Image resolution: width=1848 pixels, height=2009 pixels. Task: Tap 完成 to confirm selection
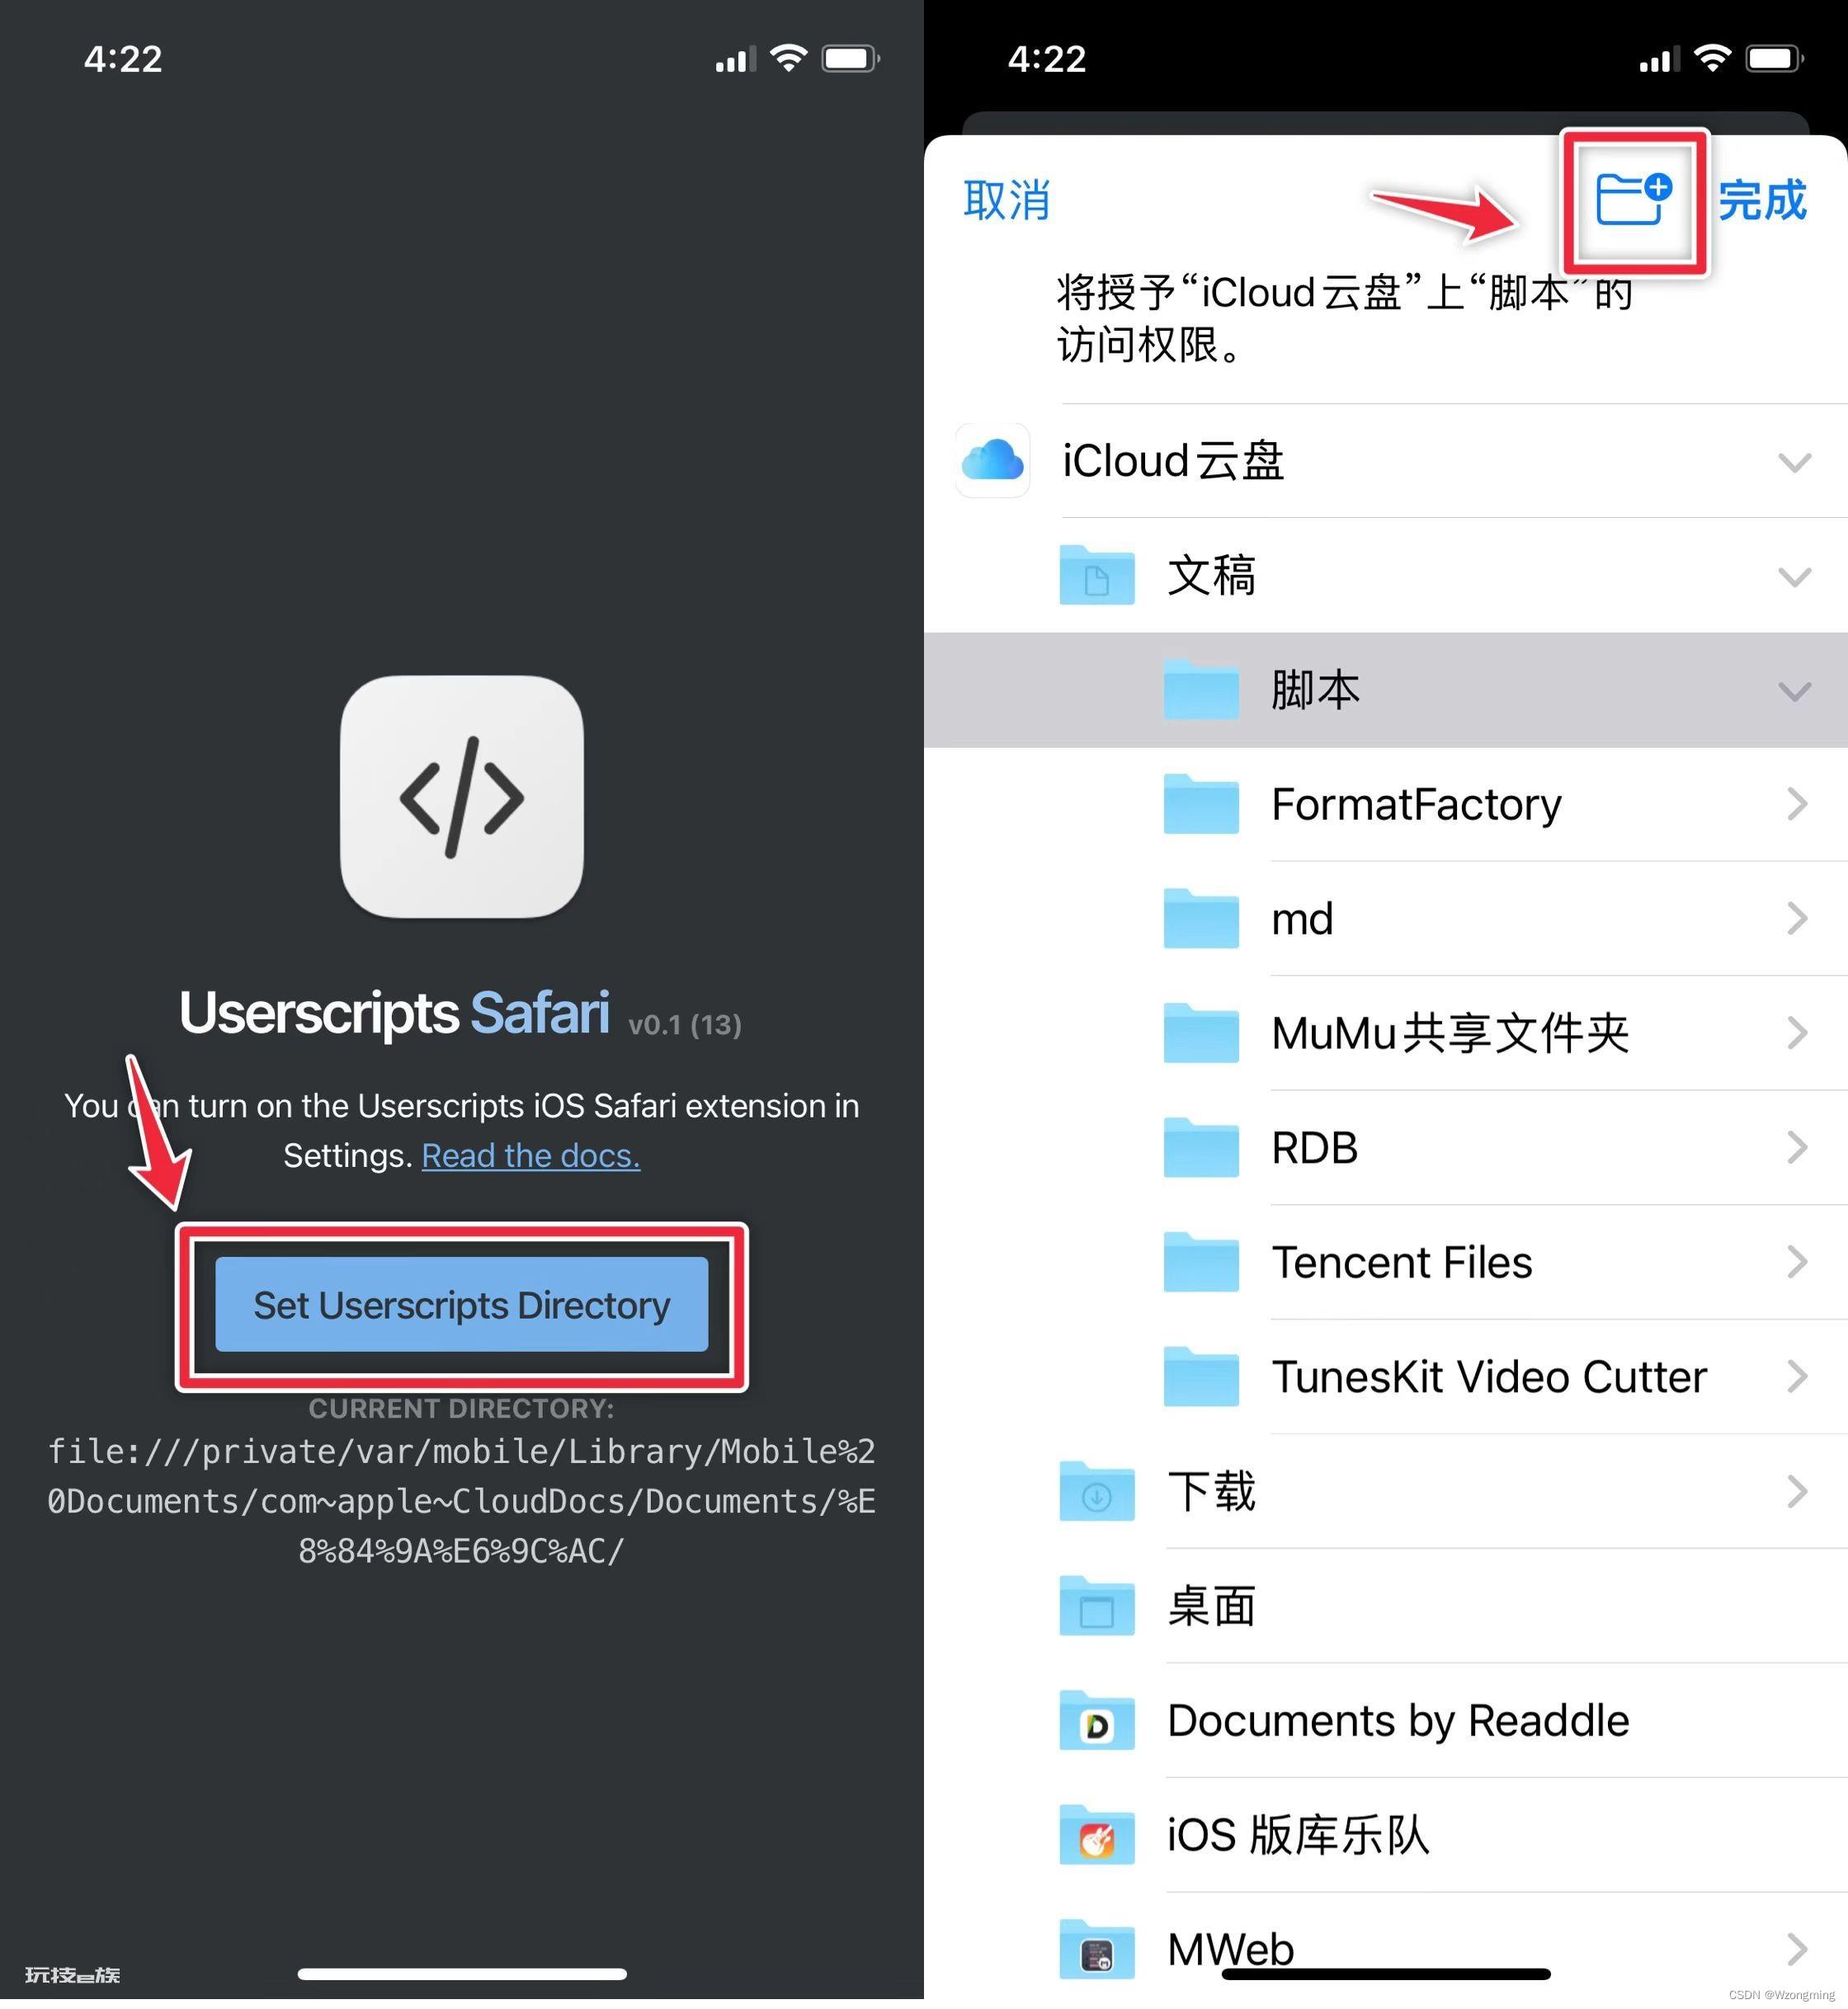tap(1762, 200)
